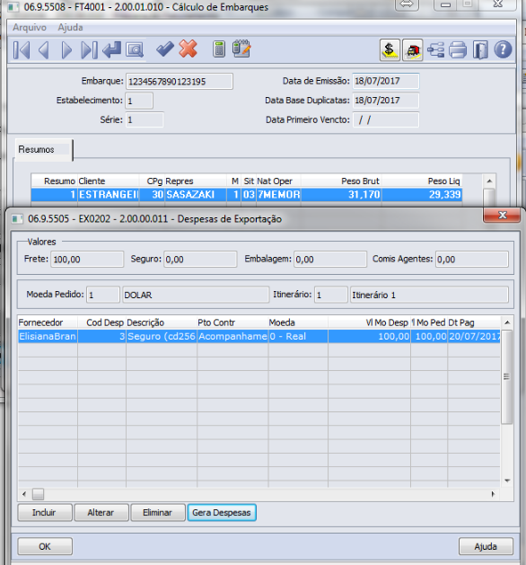Click the 'Seguro (cd256' description cell
Image resolution: width=526 pixels, height=565 pixels.
(162, 336)
